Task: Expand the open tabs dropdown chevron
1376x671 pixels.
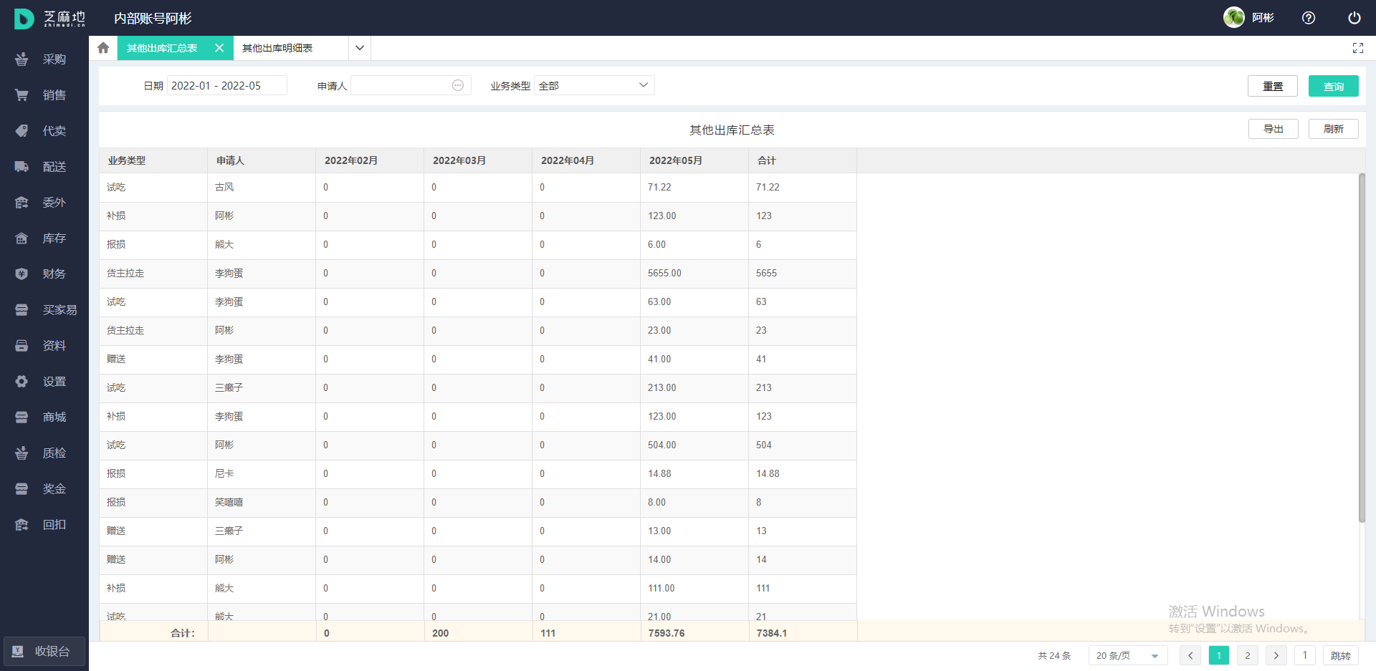Action: [360, 48]
